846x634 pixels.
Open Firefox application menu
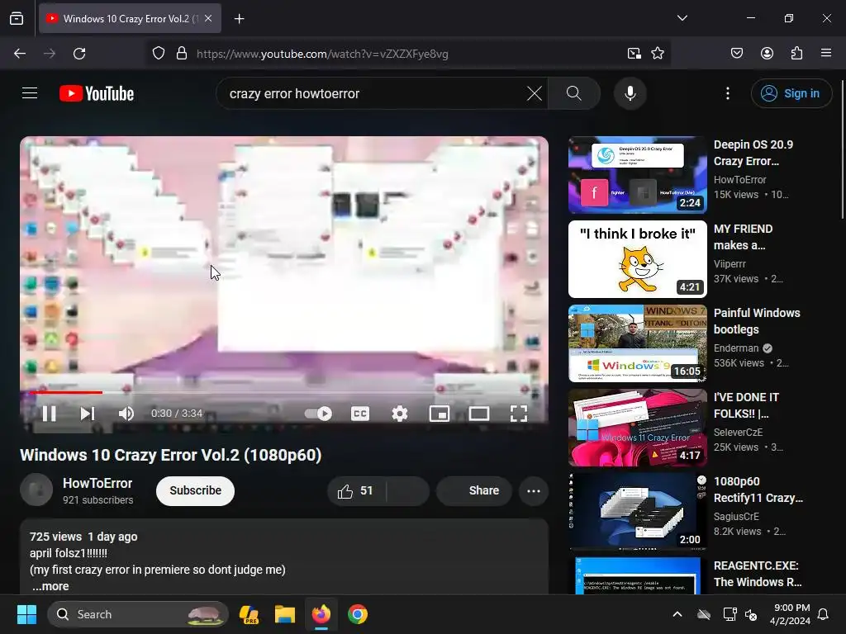[x=826, y=54]
